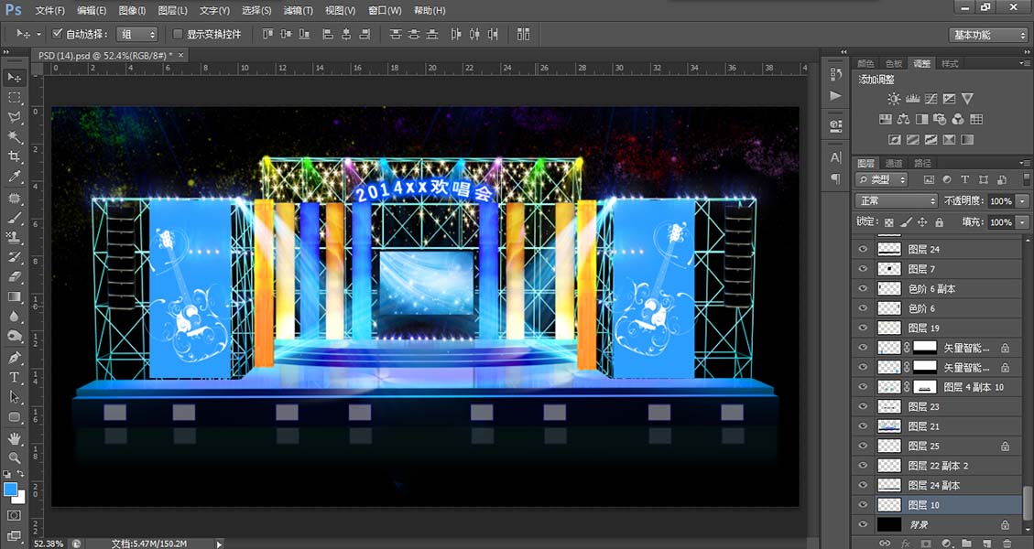Open the Adjustments panel flyout menu

(1026, 64)
